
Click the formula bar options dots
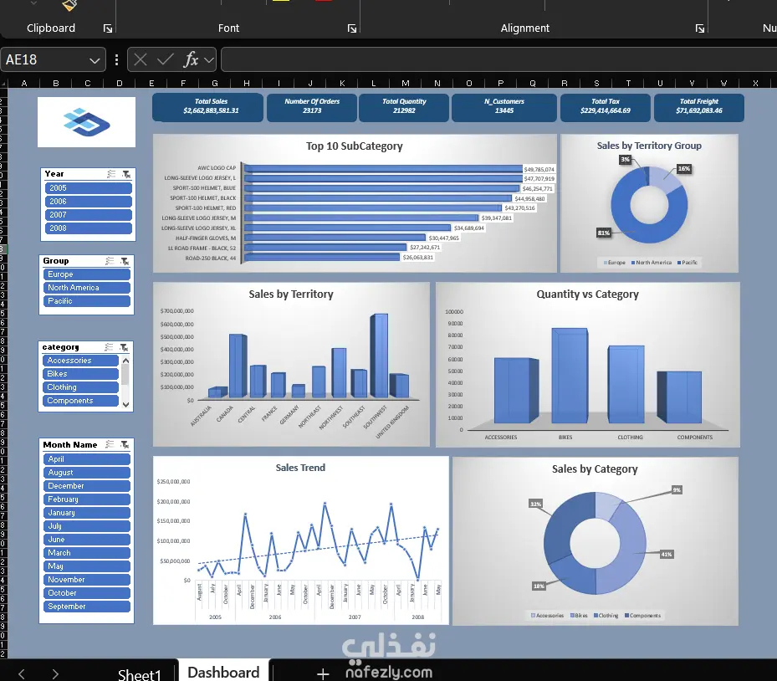[x=116, y=60]
